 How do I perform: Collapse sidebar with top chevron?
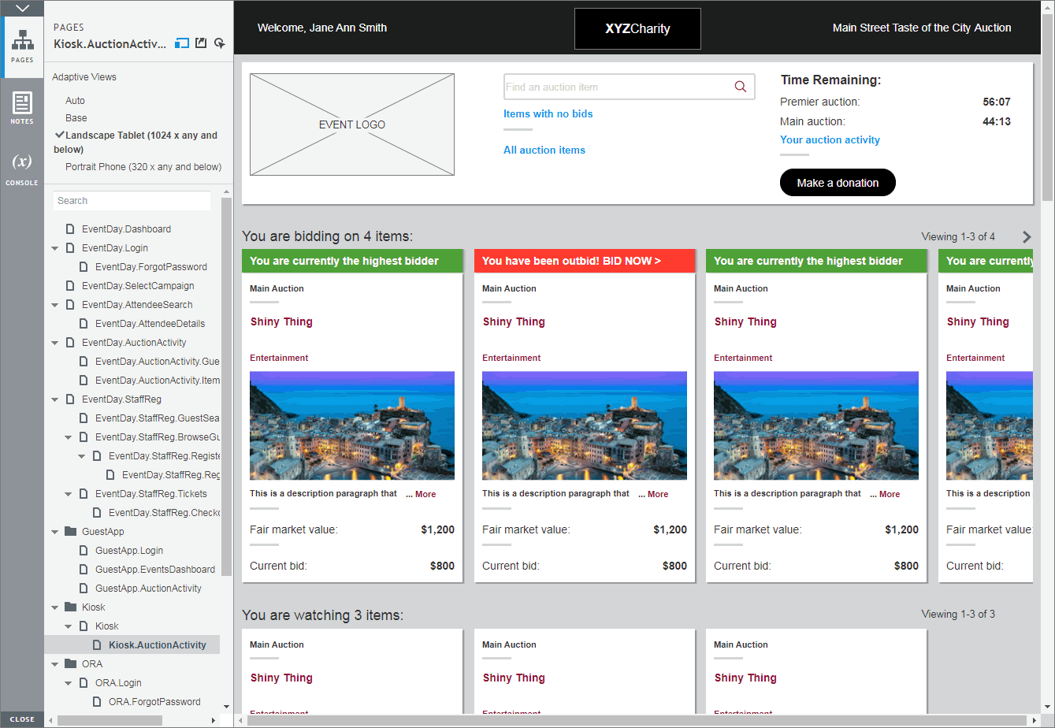(x=22, y=8)
